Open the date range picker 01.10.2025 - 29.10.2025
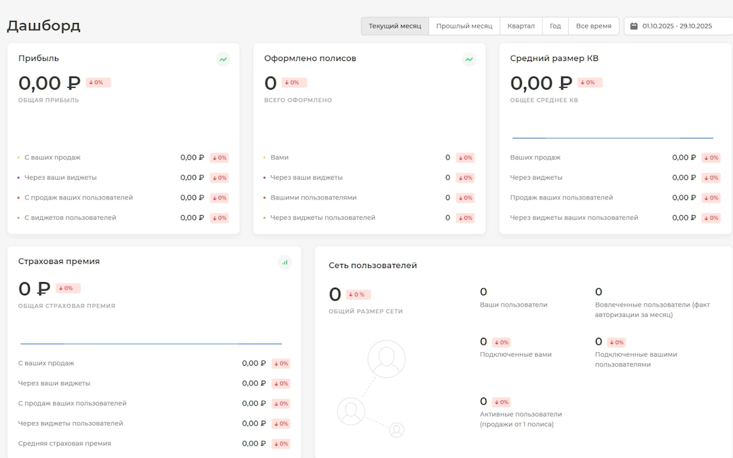The height and width of the screenshot is (458, 733). click(677, 26)
